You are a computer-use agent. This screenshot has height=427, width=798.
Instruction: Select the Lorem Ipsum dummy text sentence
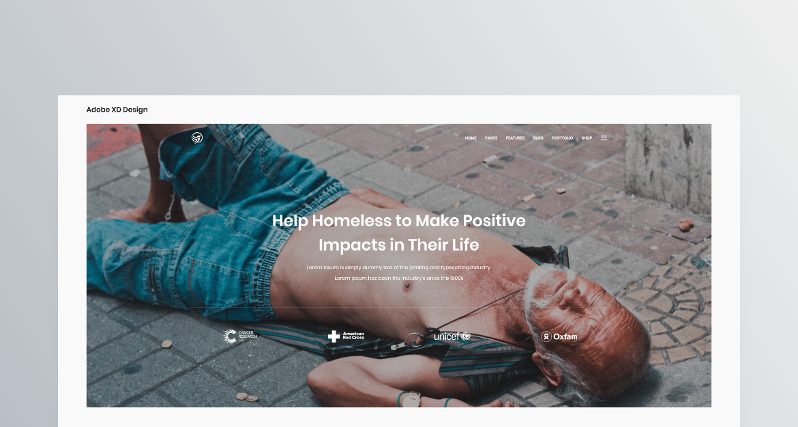coord(399,268)
